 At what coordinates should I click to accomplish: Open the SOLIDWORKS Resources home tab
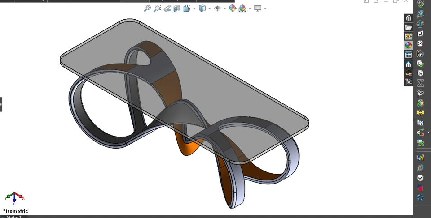tap(409, 64)
